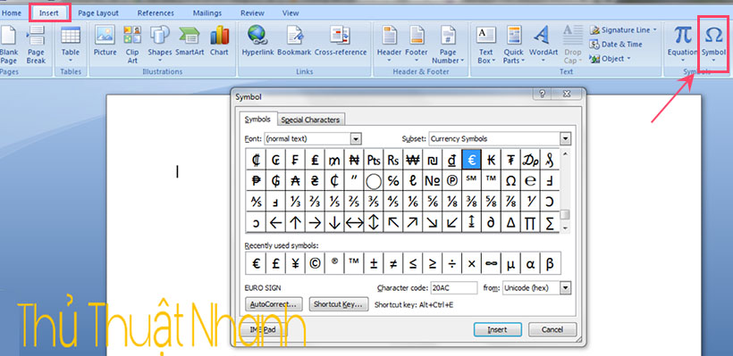The height and width of the screenshot is (356, 733).
Task: Cancel the Symbol dialog
Action: point(552,329)
